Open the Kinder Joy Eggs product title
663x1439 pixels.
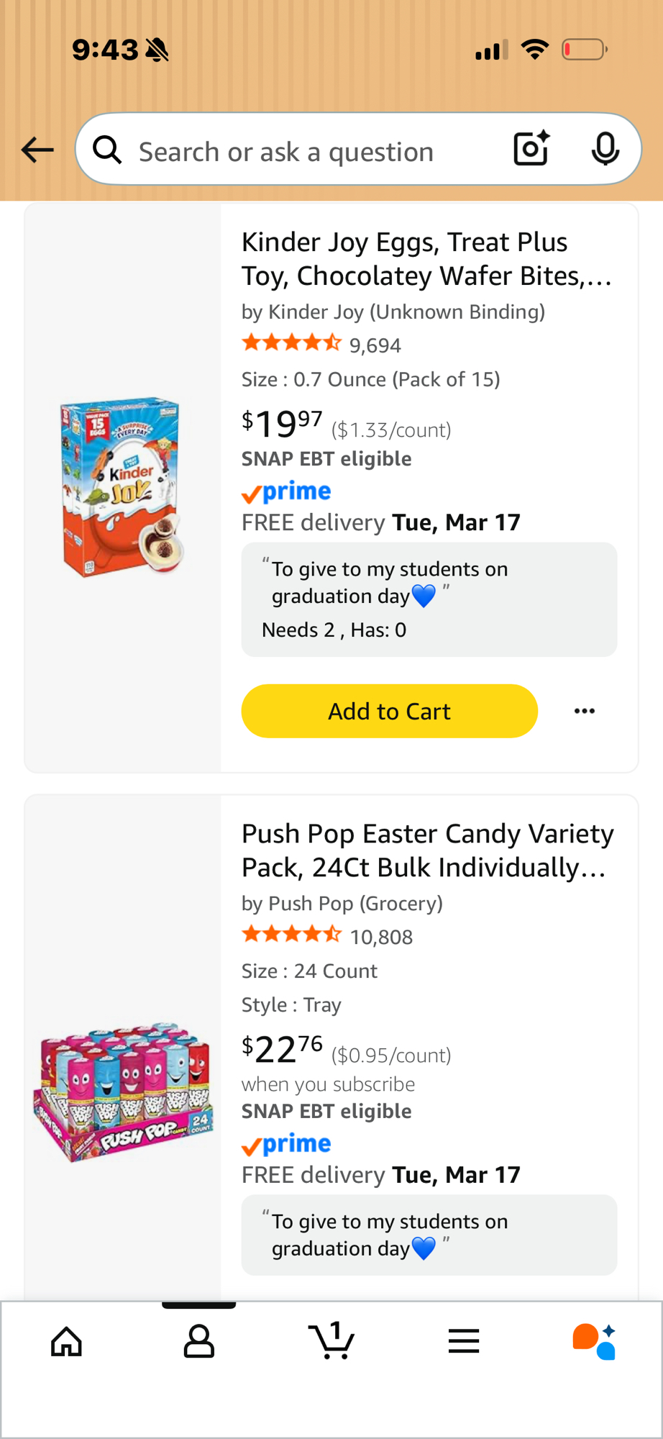pos(426,259)
